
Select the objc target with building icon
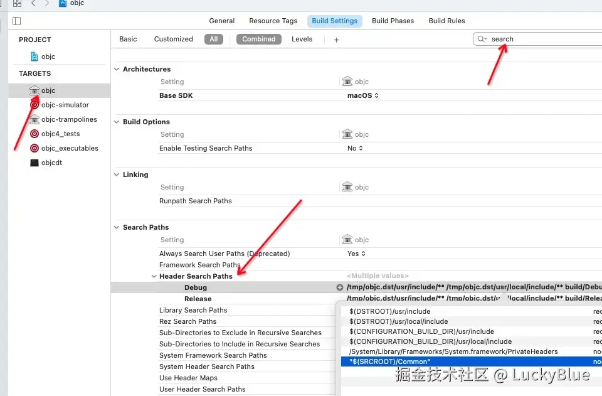click(59, 90)
